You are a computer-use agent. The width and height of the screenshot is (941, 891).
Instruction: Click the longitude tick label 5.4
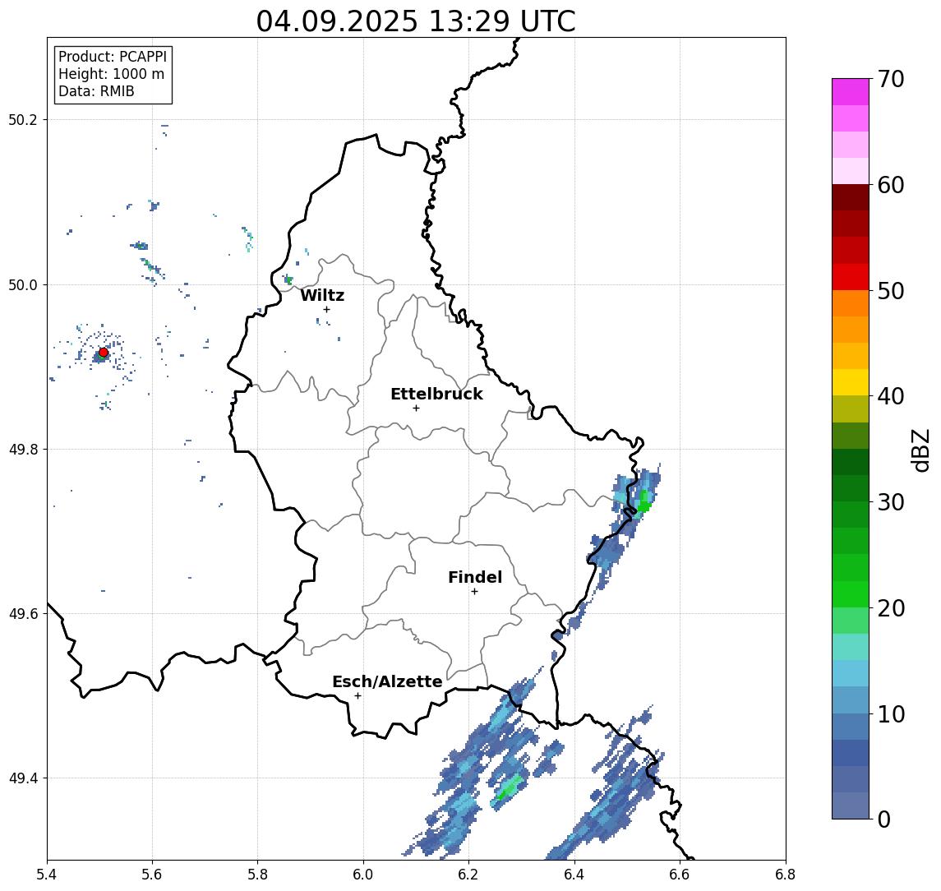tap(47, 875)
